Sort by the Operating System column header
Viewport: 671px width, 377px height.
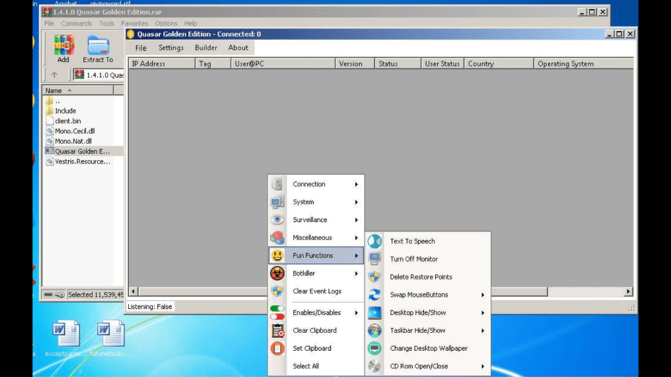[584, 63]
